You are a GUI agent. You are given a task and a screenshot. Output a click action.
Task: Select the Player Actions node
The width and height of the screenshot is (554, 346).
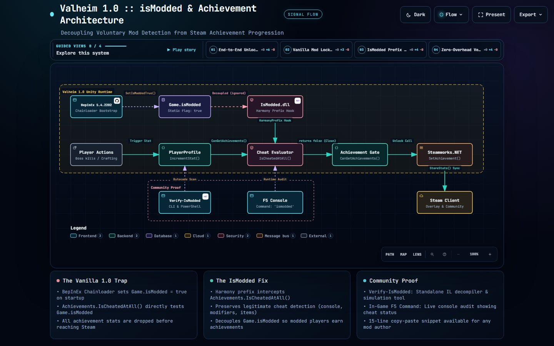point(96,155)
